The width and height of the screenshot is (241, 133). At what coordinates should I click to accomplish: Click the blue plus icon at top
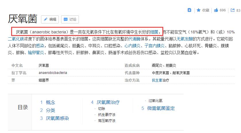tap(189, 10)
